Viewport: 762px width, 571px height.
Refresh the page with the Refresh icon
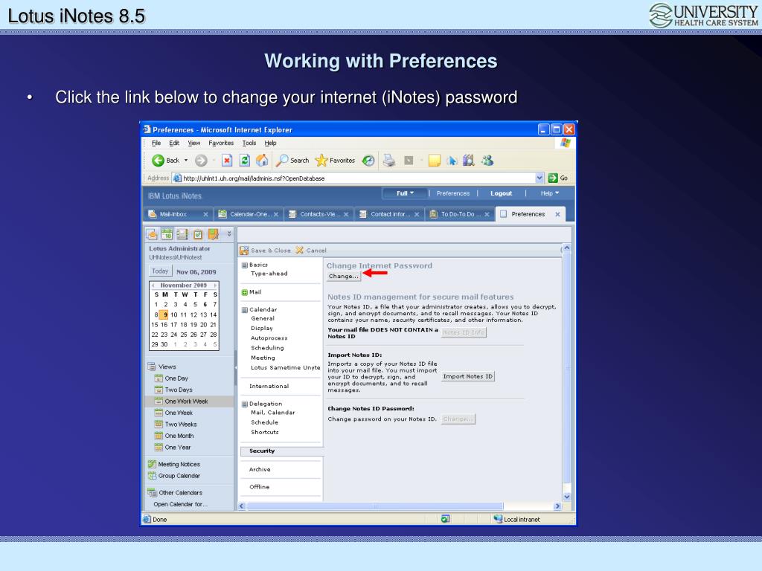244,161
